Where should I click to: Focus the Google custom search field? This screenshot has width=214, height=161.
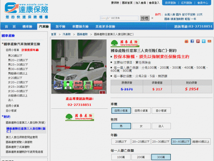point(119,18)
